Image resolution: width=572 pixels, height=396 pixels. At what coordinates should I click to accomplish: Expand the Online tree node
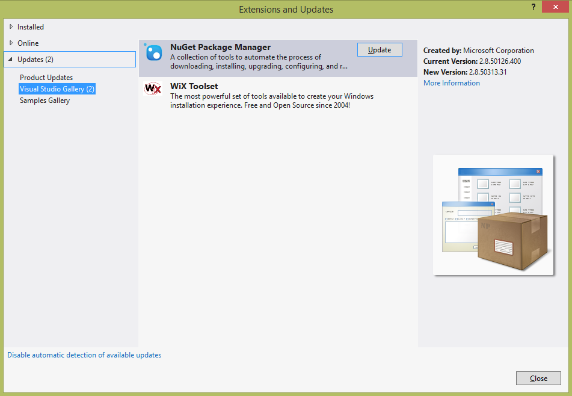pyautogui.click(x=11, y=43)
